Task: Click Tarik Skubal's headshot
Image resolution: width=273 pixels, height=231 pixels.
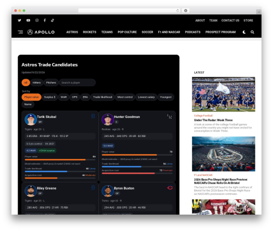Action: (x=31, y=120)
